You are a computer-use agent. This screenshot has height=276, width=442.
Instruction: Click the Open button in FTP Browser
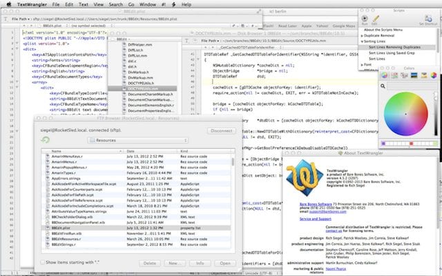[225, 263]
